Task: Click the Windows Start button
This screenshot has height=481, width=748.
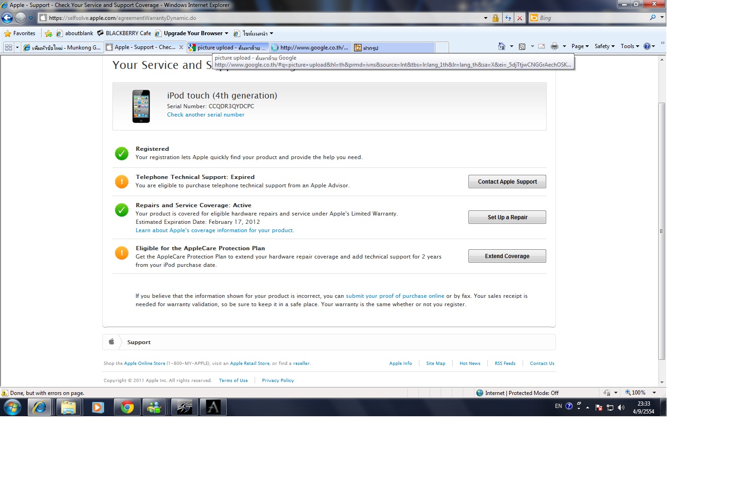Action: 12,407
